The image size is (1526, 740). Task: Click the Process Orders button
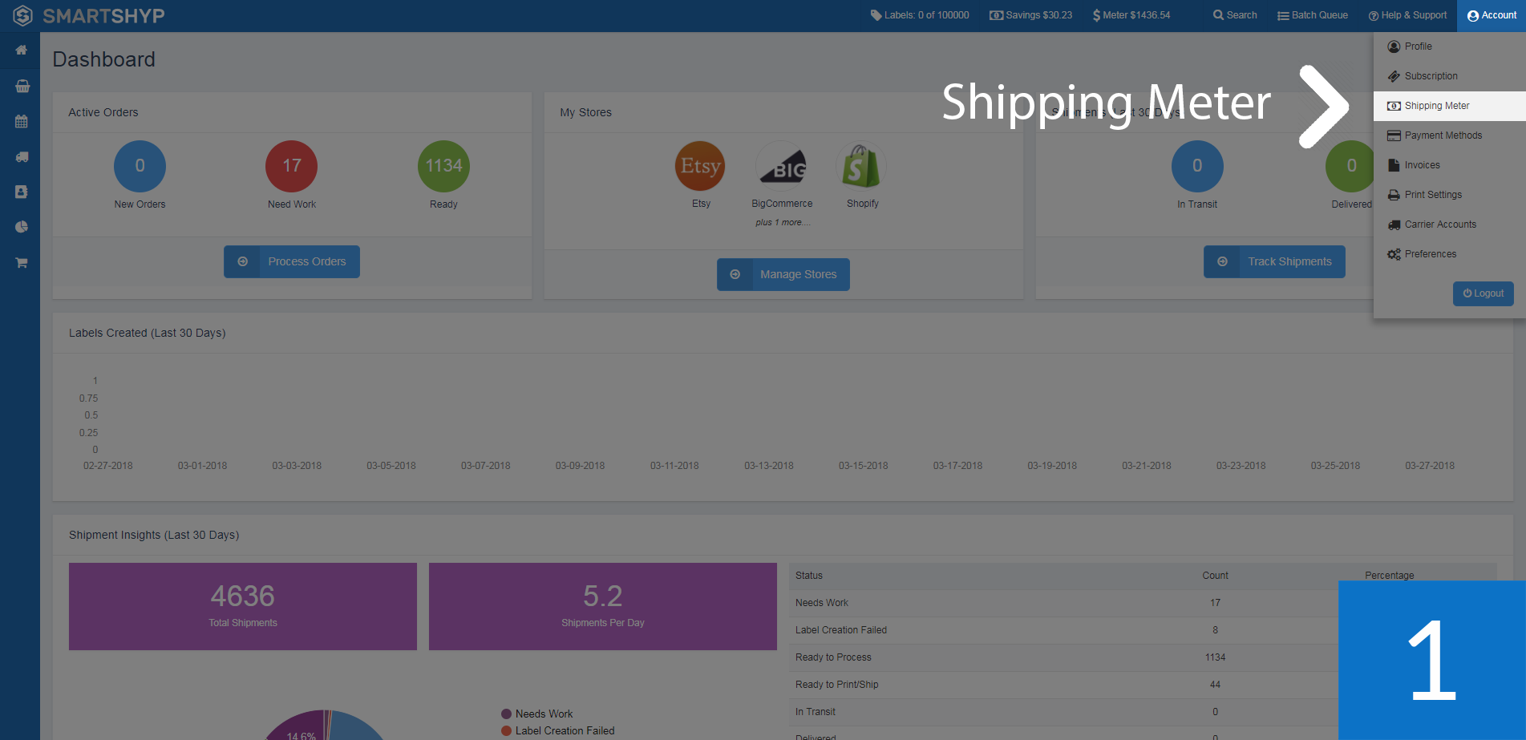click(292, 261)
